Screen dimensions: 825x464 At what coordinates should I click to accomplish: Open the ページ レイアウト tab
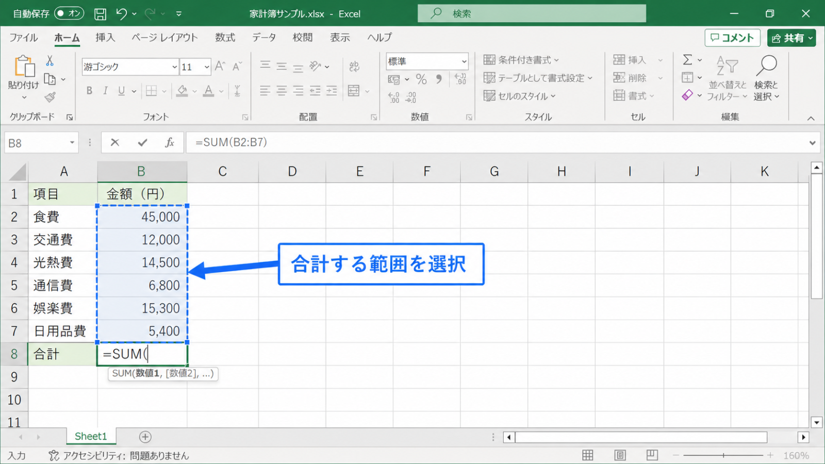click(x=164, y=38)
